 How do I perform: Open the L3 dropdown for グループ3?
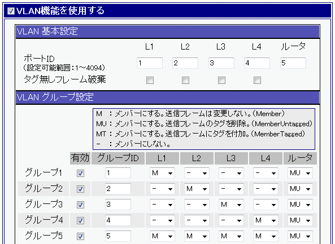pyautogui.click(x=231, y=205)
